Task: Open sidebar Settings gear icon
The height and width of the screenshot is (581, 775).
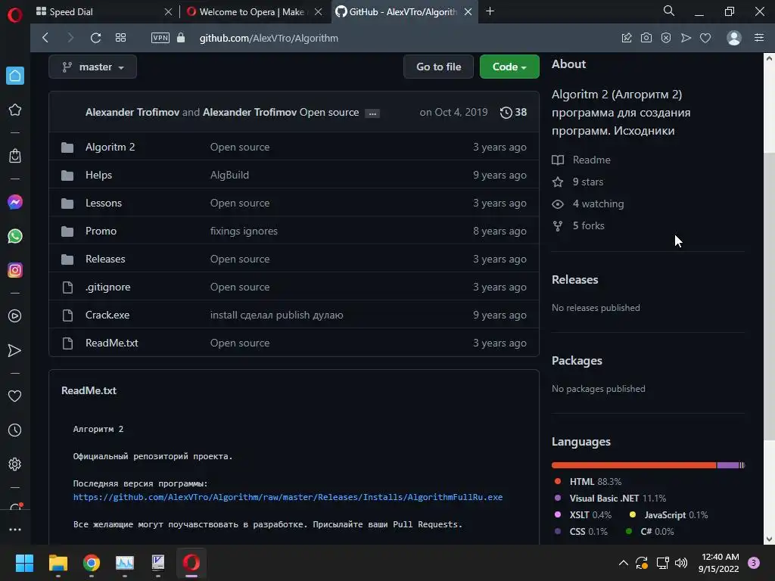Action: (x=15, y=464)
